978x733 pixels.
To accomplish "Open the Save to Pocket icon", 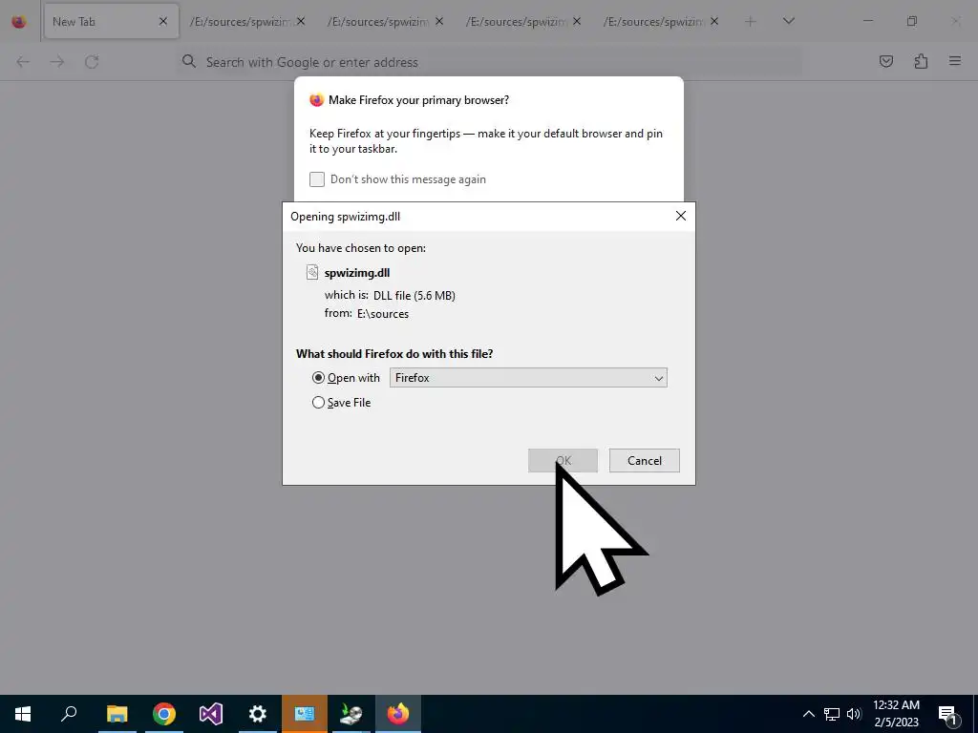I will pos(886,61).
